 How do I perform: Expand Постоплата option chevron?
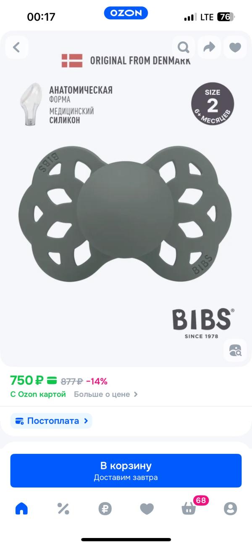86,421
